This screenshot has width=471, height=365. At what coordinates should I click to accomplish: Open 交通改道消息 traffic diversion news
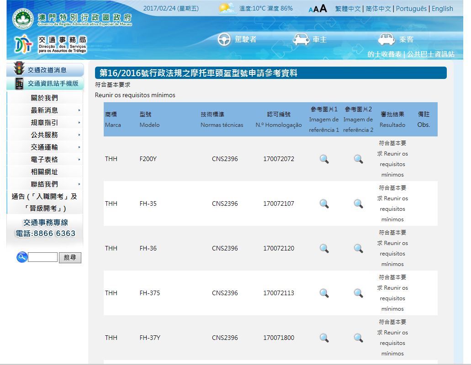[x=47, y=70]
